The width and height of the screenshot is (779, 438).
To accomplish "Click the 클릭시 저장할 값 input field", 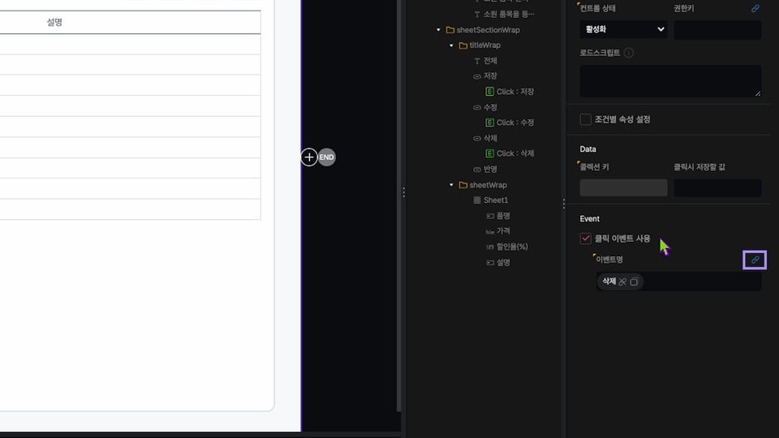I will point(717,187).
